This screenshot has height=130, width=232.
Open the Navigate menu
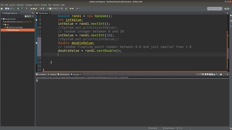coord(29,5)
